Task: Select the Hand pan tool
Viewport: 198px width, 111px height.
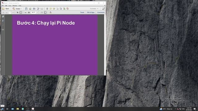Action: tap(21, 12)
